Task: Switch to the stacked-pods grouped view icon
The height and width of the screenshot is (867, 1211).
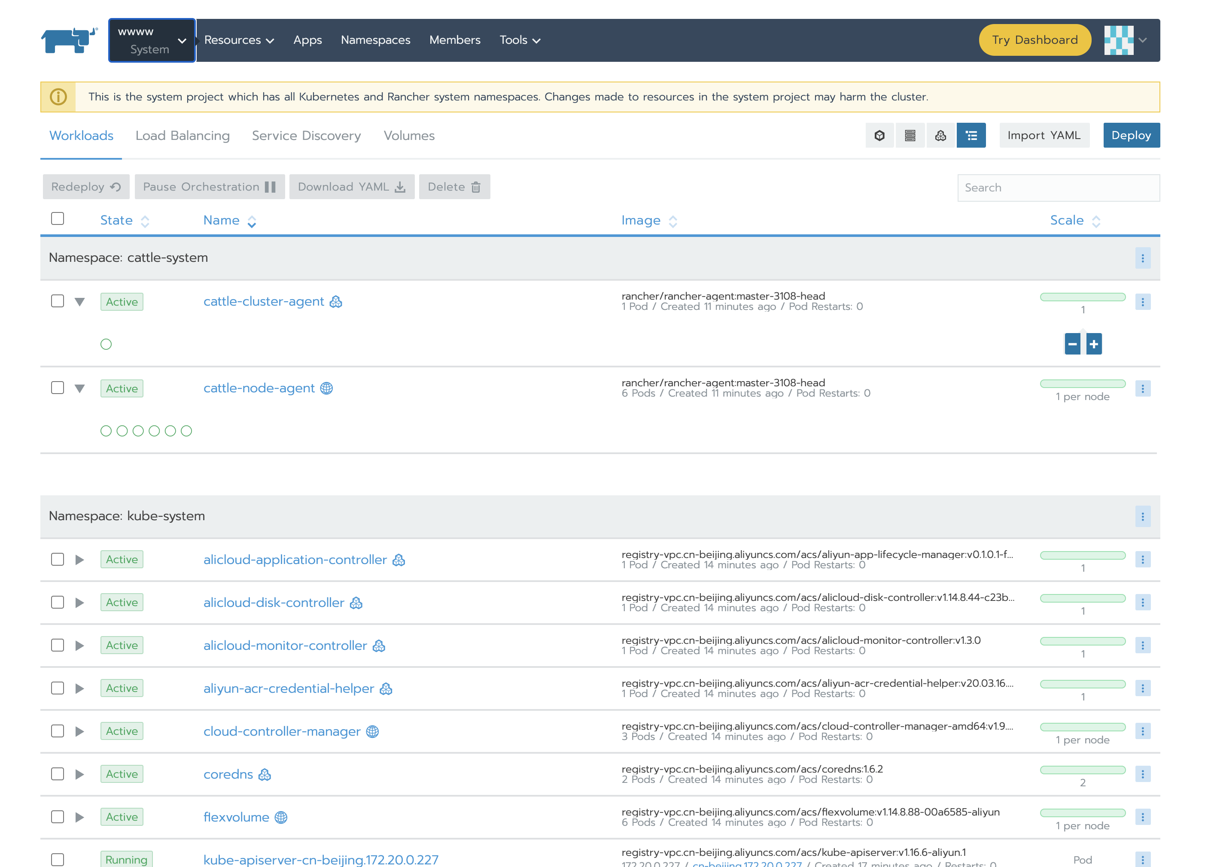Action: (x=941, y=135)
